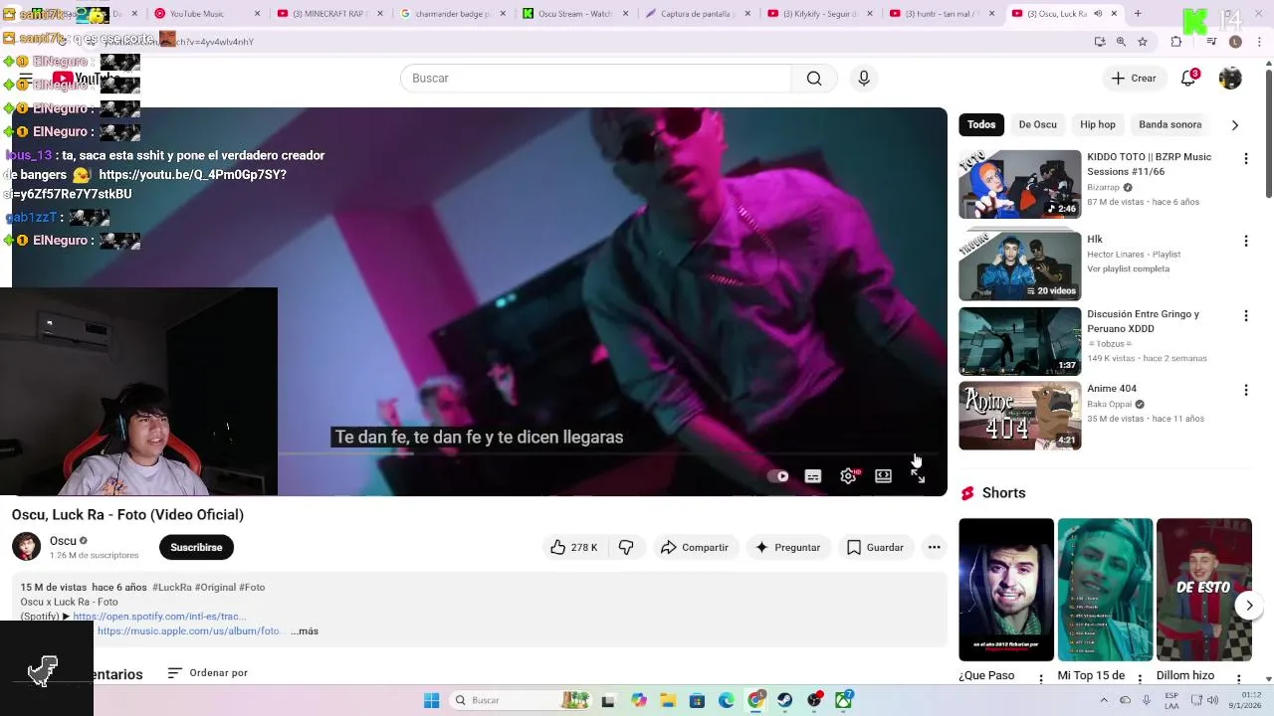The height and width of the screenshot is (716, 1274).
Task: Expand description with ...más
Action: (x=305, y=631)
